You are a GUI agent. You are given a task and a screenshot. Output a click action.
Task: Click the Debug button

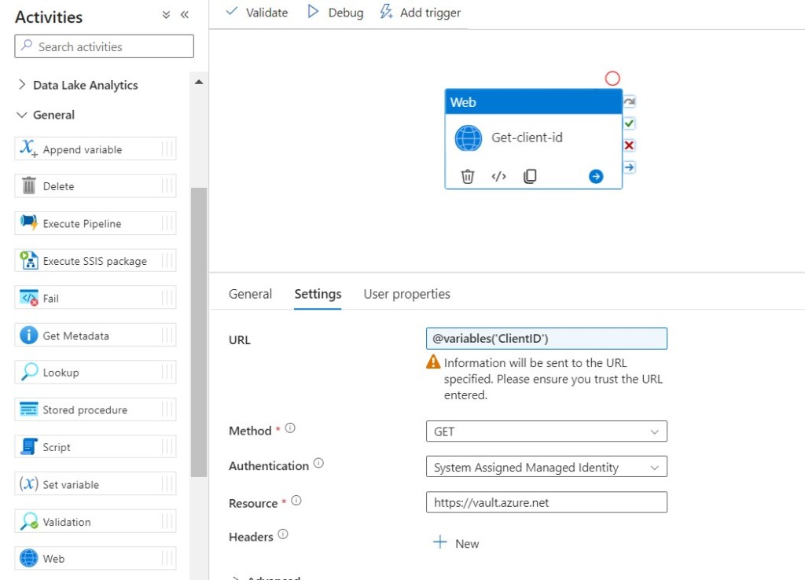[x=336, y=13]
